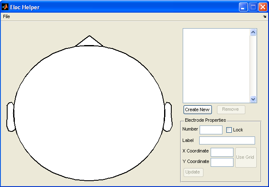The height and width of the screenshot is (187, 269).
Task: Click the center of the head diagram
Action: tap(89, 113)
